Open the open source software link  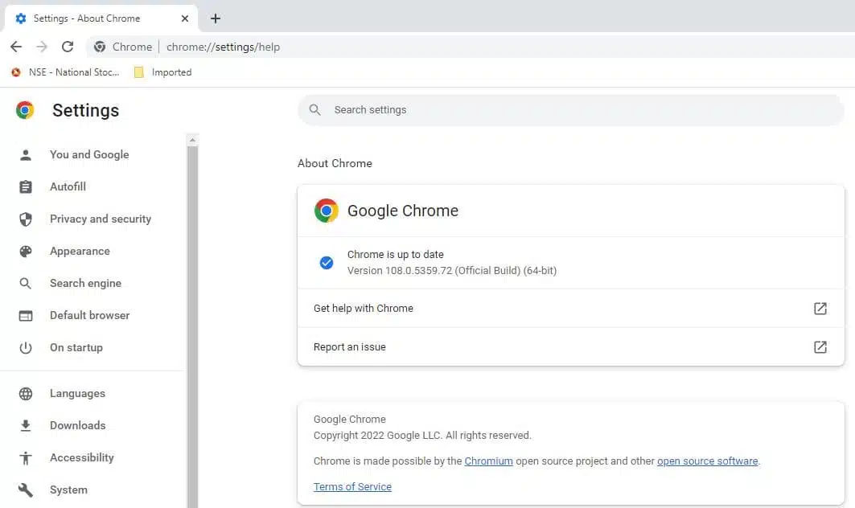tap(707, 461)
